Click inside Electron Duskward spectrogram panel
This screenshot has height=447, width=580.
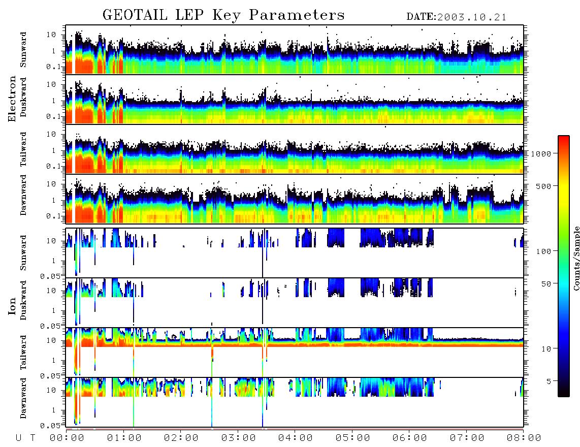tap(295, 100)
